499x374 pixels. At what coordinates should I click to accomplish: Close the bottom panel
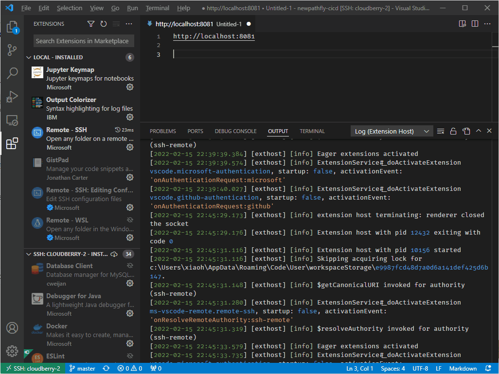[x=489, y=131]
